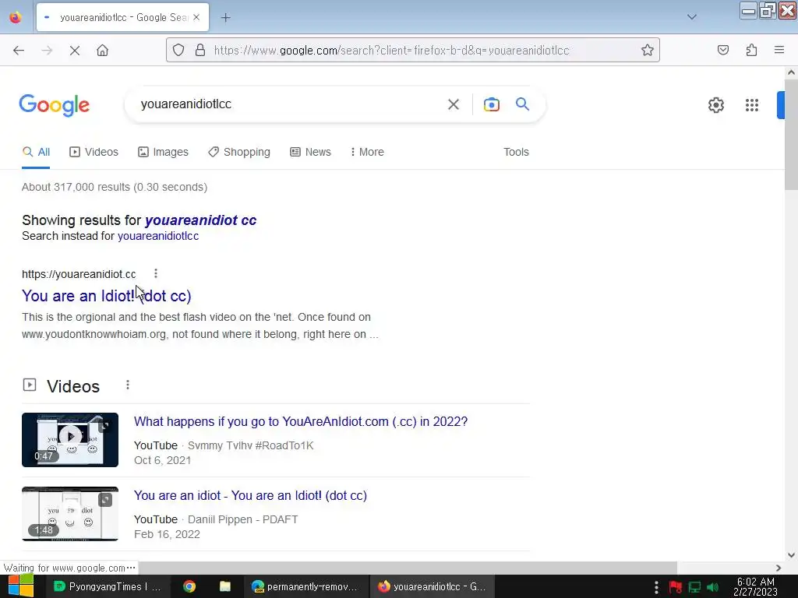Expand the More search filters
Screen dimensions: 798x598
pos(368,152)
